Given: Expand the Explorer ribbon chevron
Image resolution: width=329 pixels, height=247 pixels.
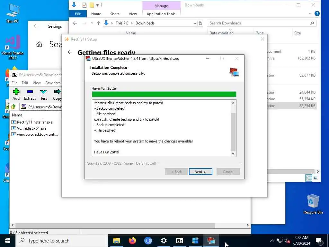Looking at the screenshot, I should [x=310, y=14].
